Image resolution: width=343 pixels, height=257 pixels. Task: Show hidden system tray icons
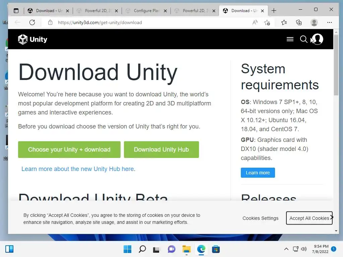(x=286, y=249)
